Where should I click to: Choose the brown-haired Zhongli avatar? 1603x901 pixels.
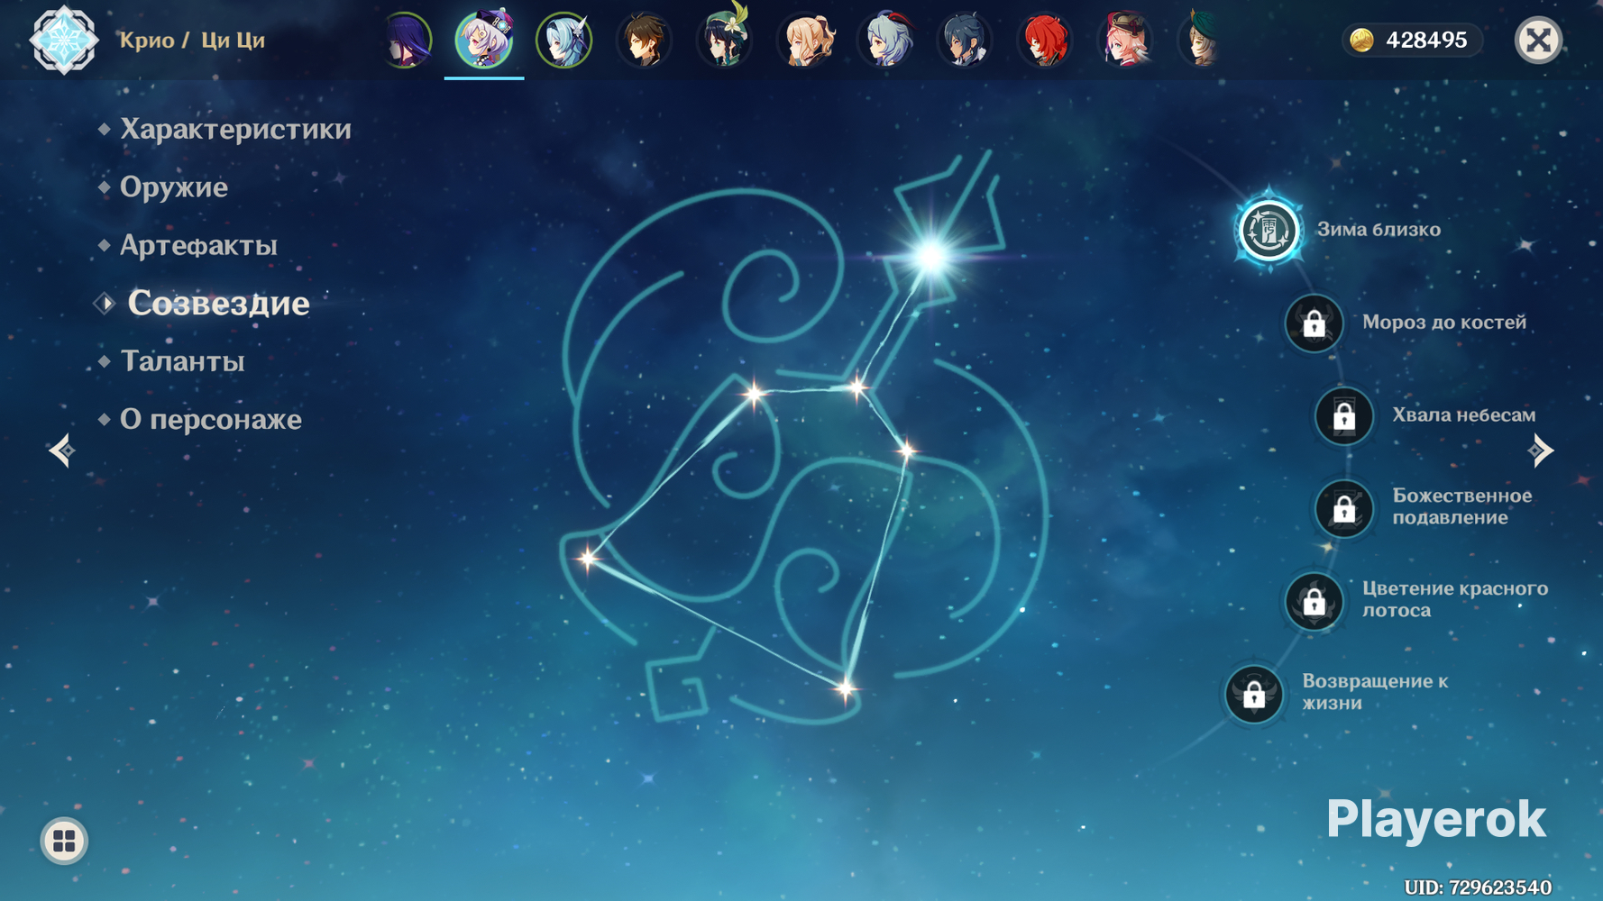tap(644, 41)
